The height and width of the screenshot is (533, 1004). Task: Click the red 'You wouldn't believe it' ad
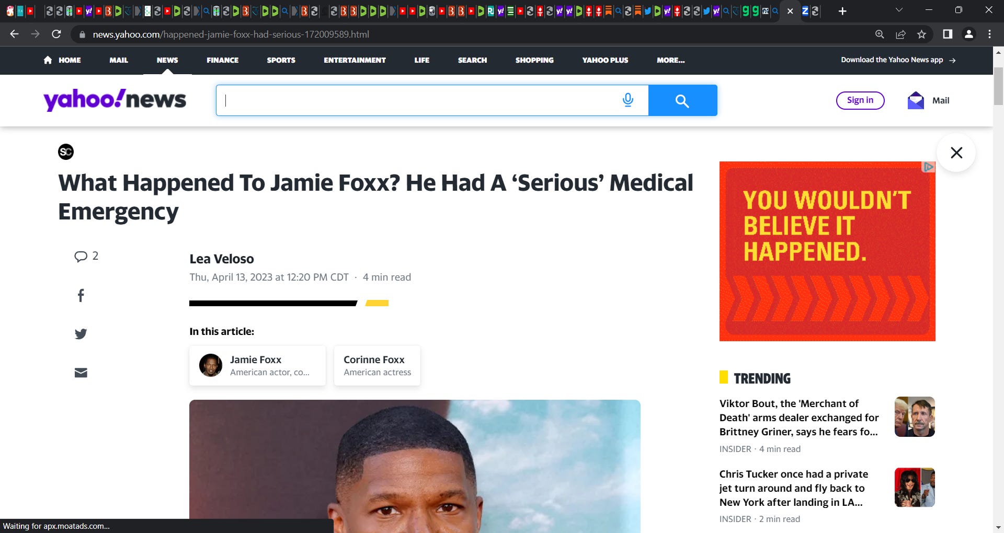(x=827, y=251)
